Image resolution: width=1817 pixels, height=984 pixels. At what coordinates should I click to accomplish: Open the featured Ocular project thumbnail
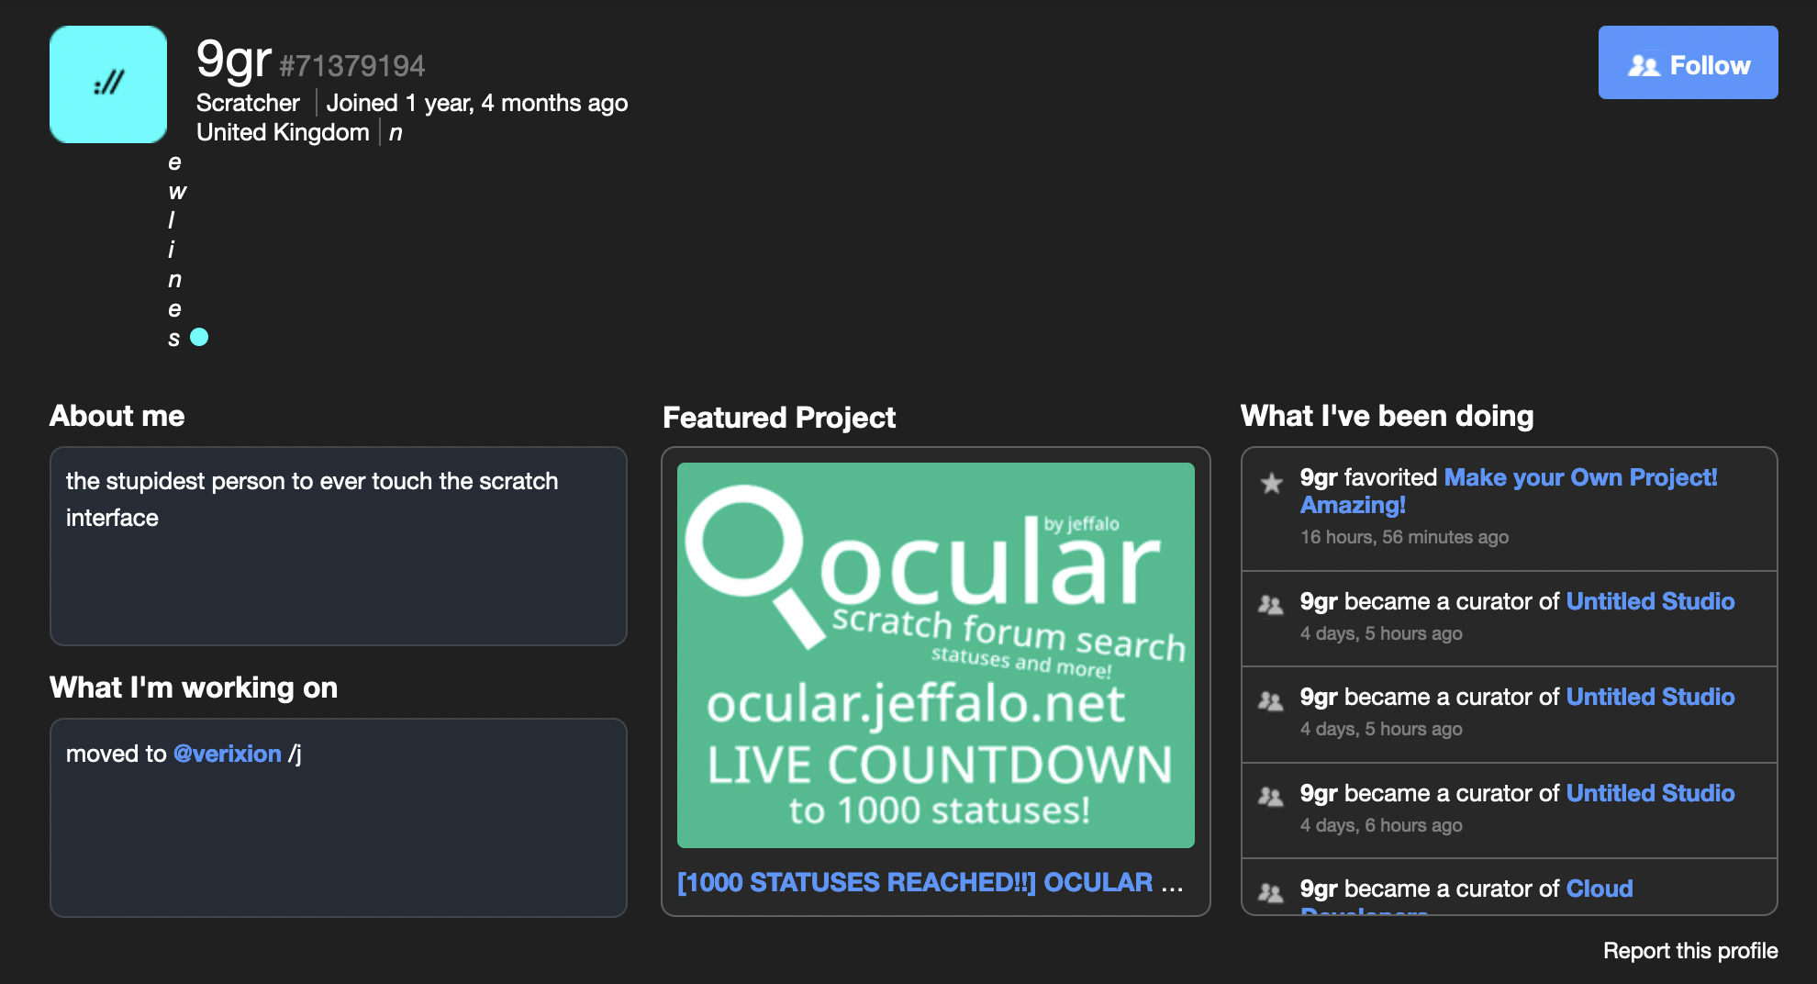click(x=934, y=655)
